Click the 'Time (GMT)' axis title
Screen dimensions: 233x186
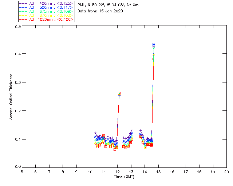point(124,177)
